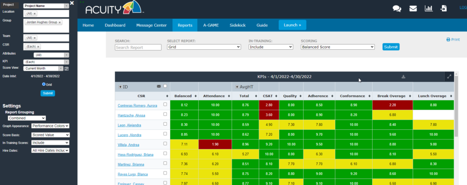Viewport: 467px width, 185px height.
Task: Open calendar icon beside Score View
Action: [66, 68]
